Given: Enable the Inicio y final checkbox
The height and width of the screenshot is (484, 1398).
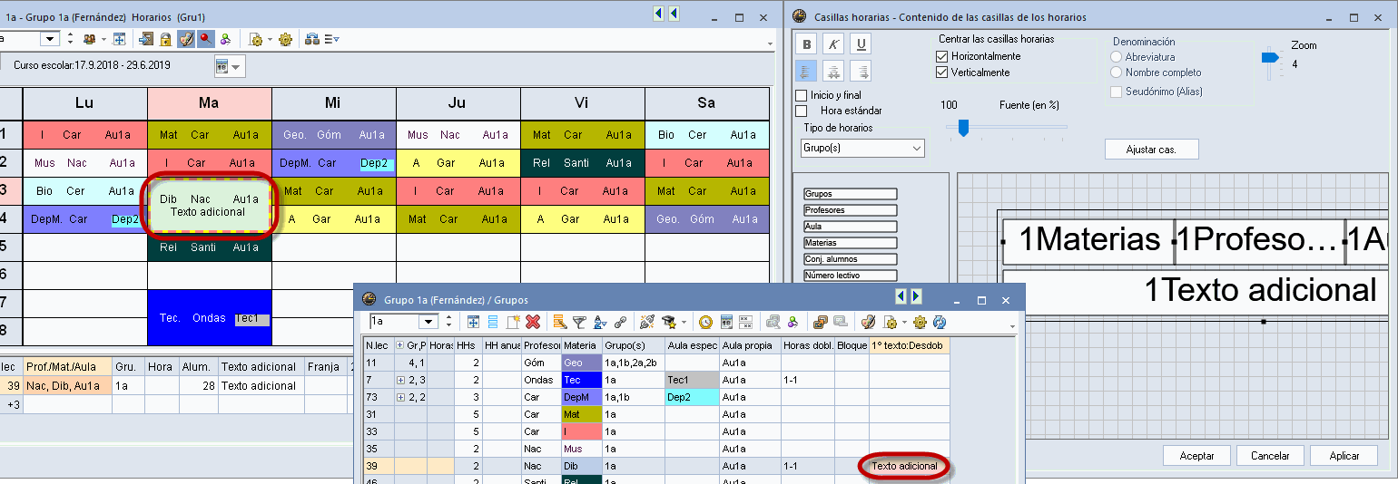Looking at the screenshot, I should pos(801,95).
